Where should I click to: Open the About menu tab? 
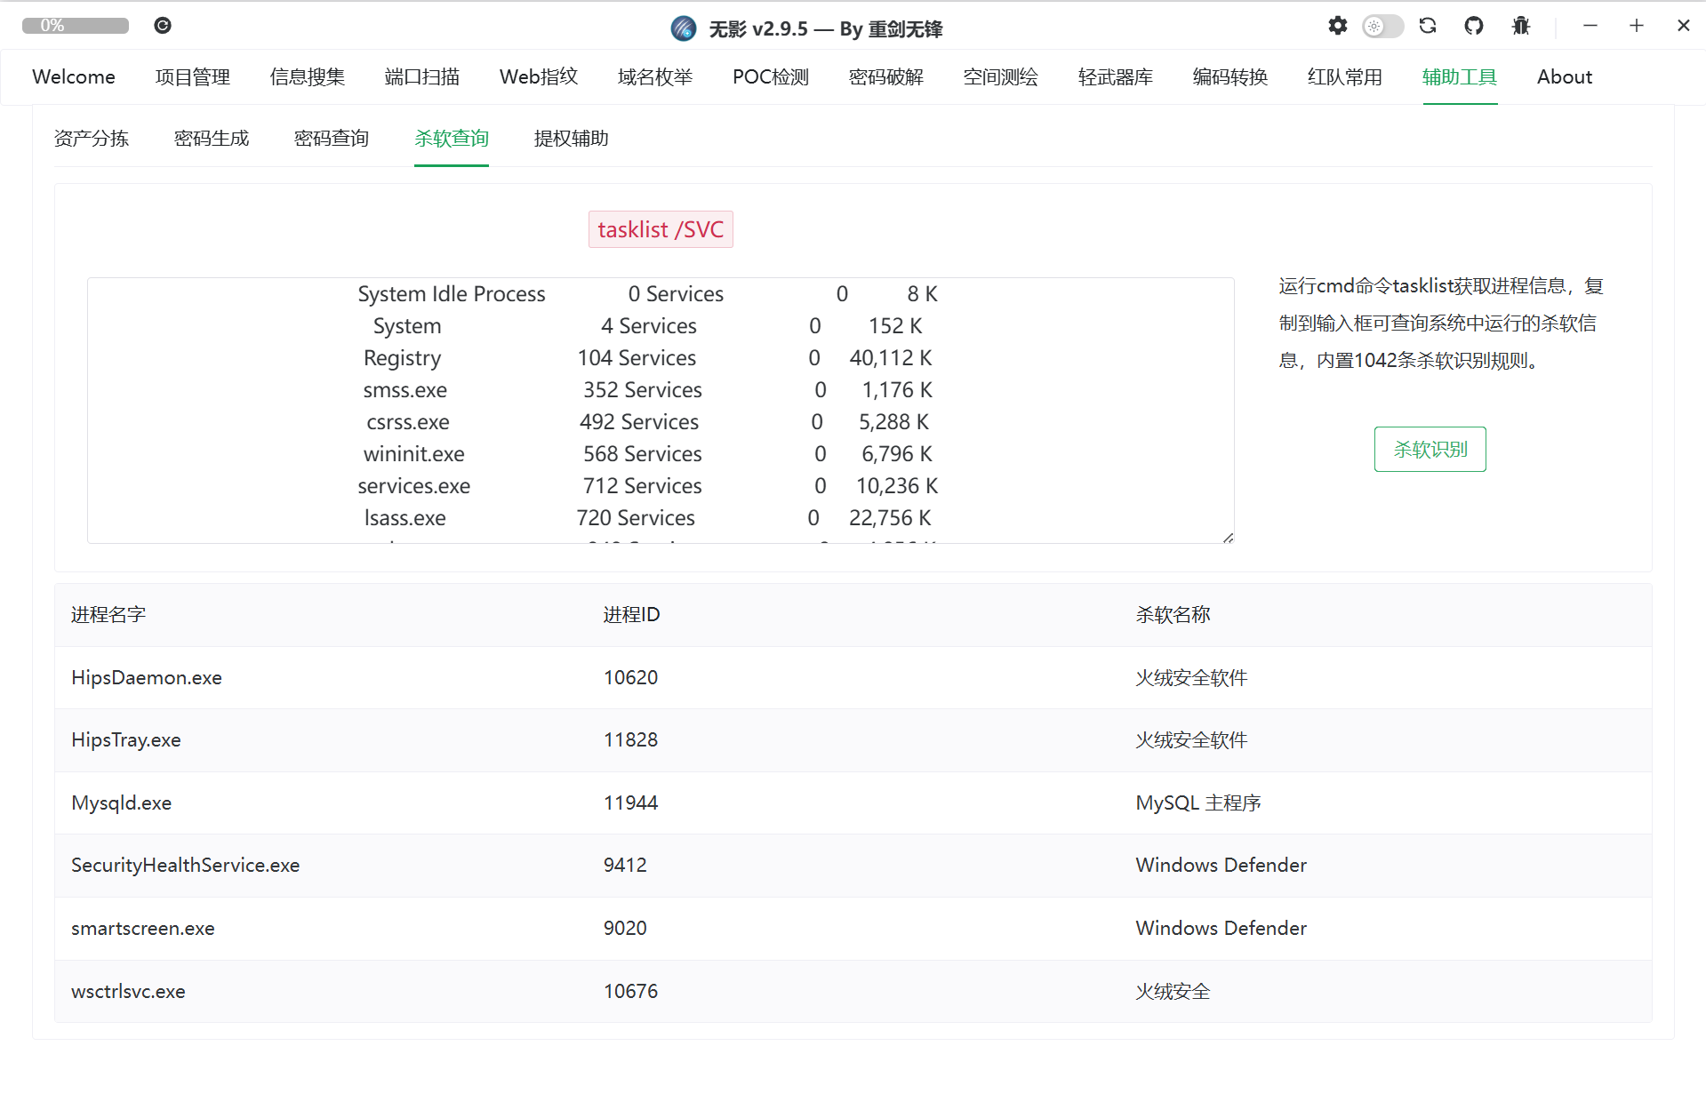point(1564,77)
